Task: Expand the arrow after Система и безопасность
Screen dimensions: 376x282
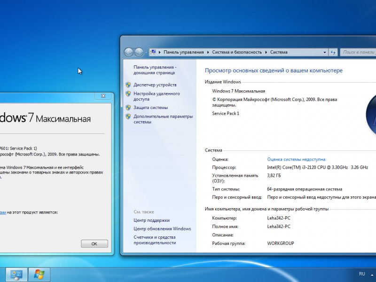Action: [266, 52]
